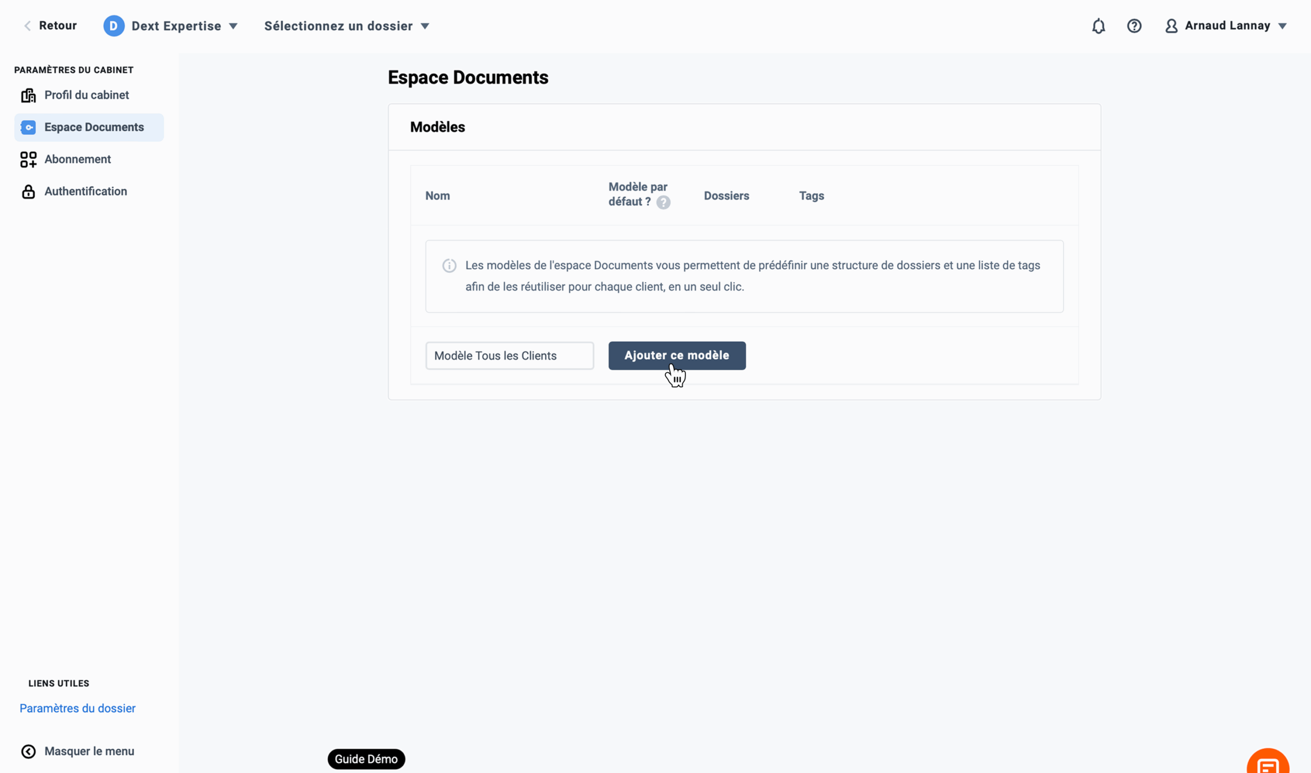
Task: Open Profil du cabinet settings
Action: [89, 95]
